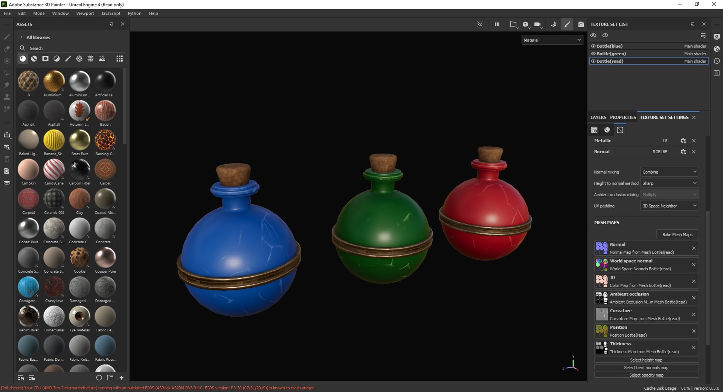
Task: Open the Bottle(blue) Main shader selector
Action: click(x=695, y=46)
